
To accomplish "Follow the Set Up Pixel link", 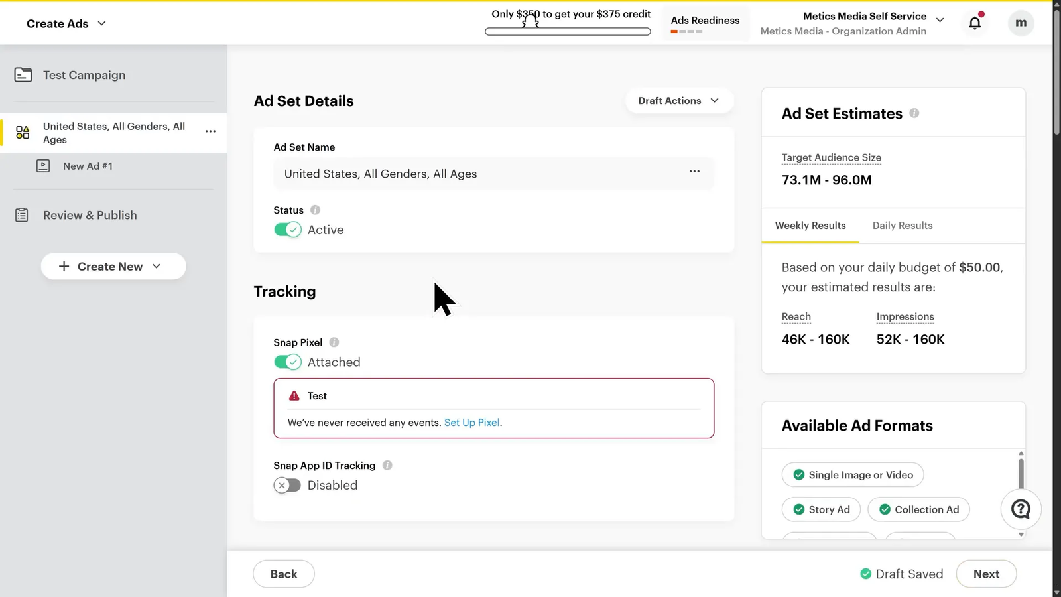I will pyautogui.click(x=471, y=423).
